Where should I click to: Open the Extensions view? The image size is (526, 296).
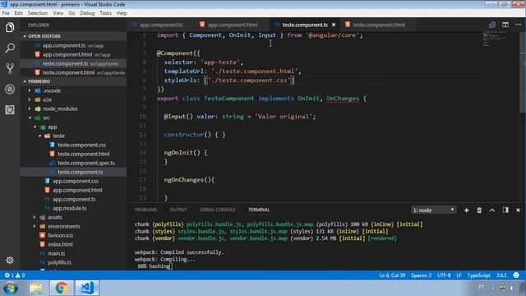10,109
